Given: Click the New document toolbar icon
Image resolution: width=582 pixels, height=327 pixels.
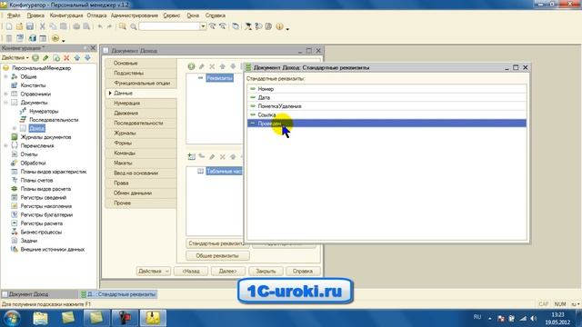Looking at the screenshot, I should (8, 26).
